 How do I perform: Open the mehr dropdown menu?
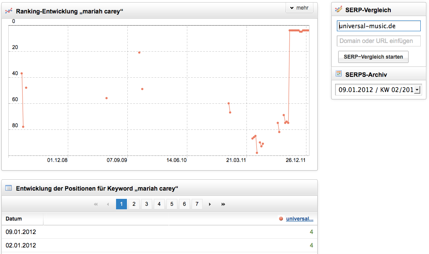point(299,8)
